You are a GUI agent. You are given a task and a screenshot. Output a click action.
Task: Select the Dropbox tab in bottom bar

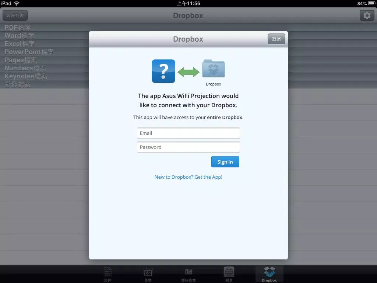click(x=269, y=274)
